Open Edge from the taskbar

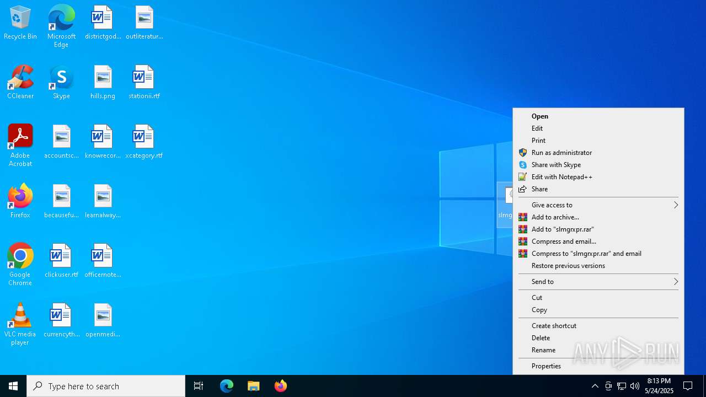[227, 386]
